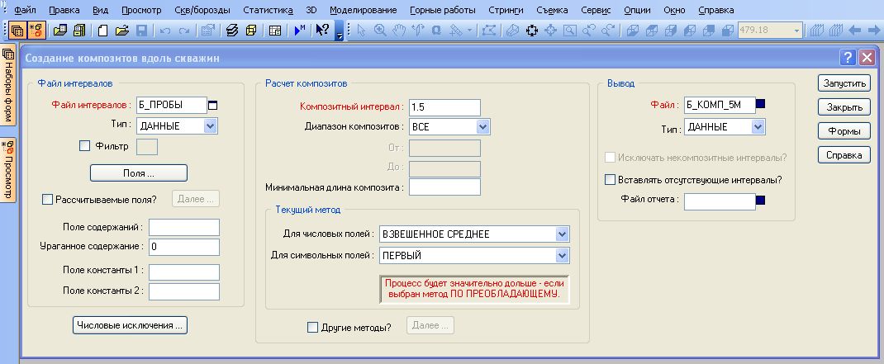The height and width of the screenshot is (364, 884).
Task: Open the Файл menu
Action: click(x=25, y=10)
